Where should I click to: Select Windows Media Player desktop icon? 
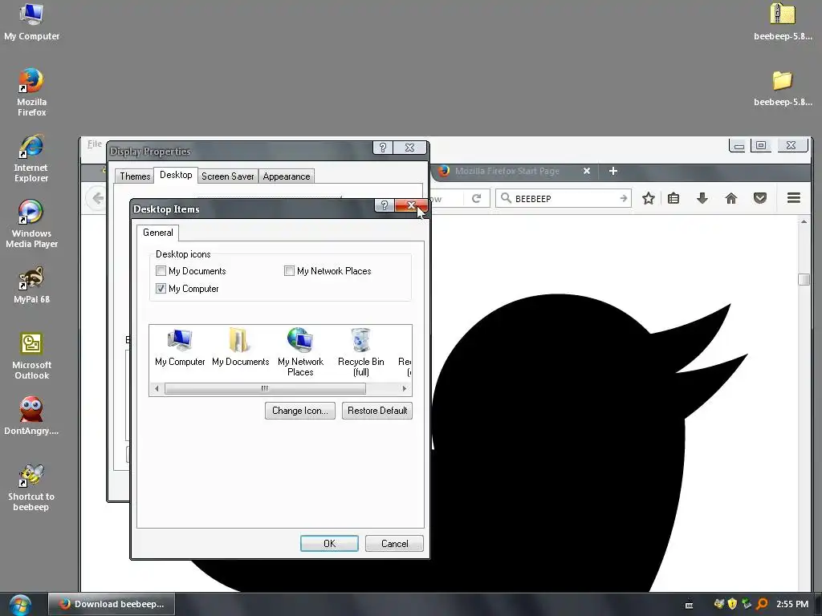point(31,225)
